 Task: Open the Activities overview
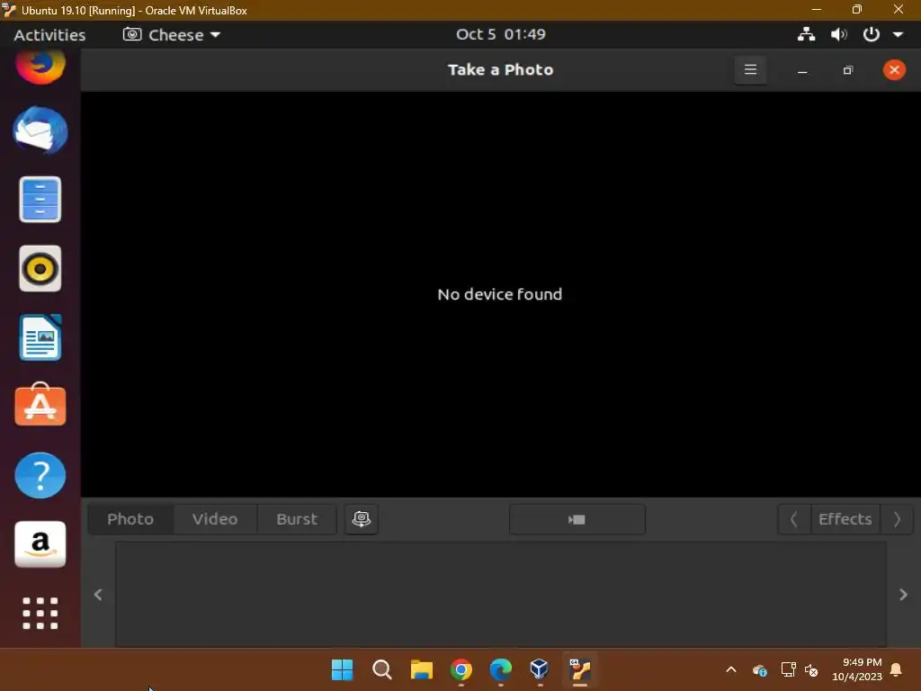(50, 35)
